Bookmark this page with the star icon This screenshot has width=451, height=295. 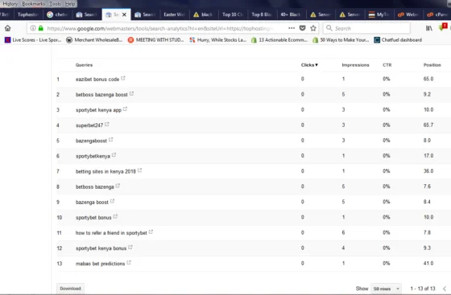(x=313, y=28)
